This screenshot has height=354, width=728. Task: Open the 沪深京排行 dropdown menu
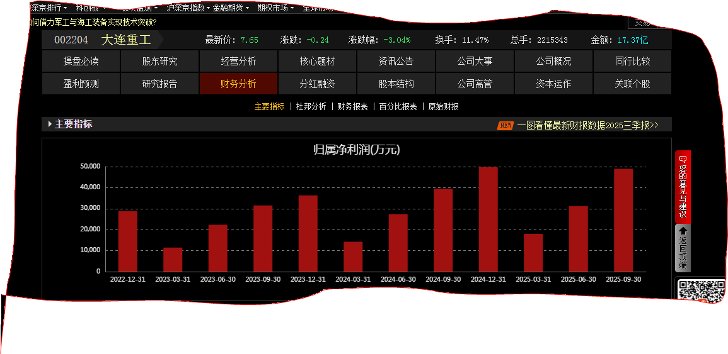49,8
